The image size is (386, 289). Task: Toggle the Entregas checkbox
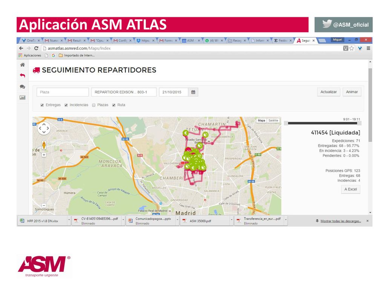point(42,105)
